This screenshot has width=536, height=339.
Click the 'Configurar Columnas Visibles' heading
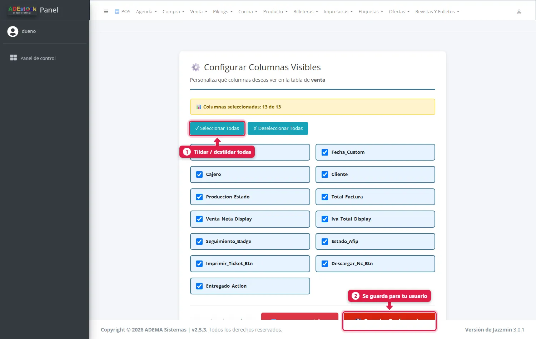[262, 67]
